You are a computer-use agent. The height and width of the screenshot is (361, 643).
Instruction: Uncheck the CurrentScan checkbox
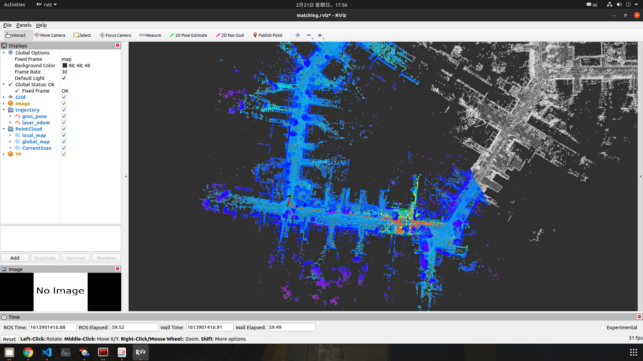click(x=64, y=148)
